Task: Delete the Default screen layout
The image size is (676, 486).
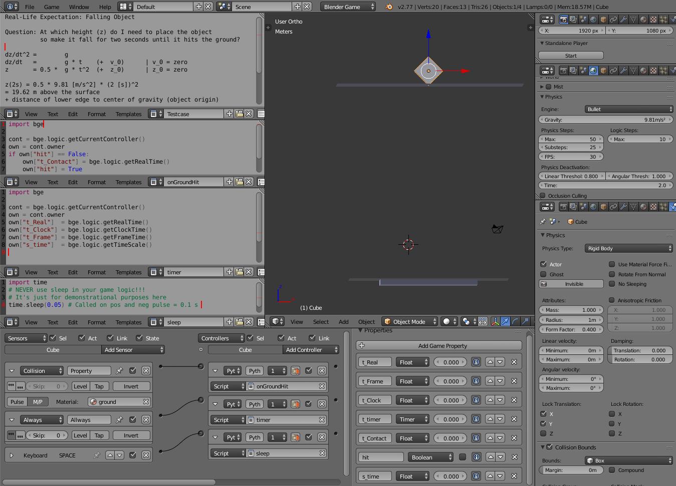Action: [208, 7]
